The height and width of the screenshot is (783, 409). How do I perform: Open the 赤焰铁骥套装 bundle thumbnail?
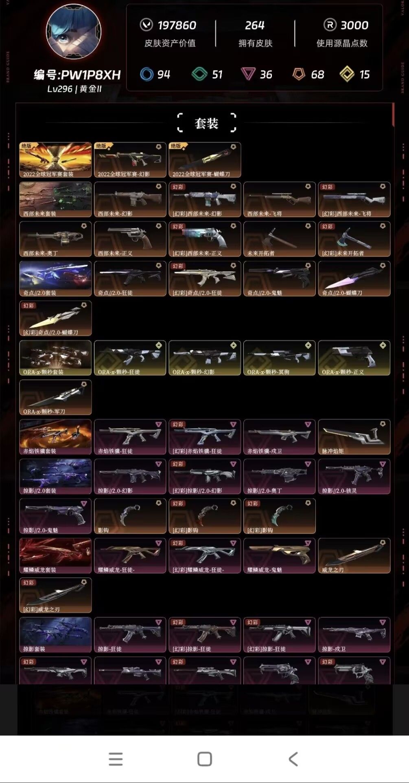[x=55, y=436]
